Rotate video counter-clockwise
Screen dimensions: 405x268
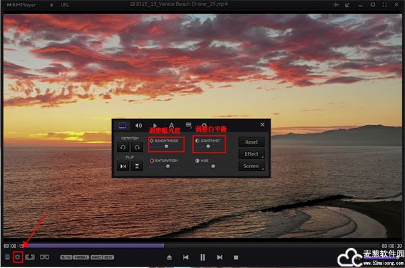pyautogui.click(x=123, y=147)
